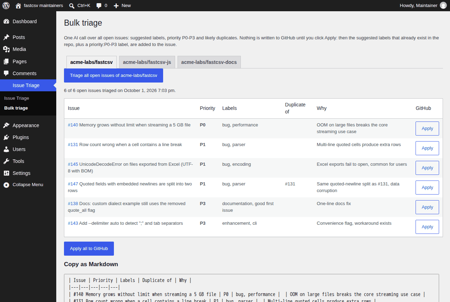The width and height of the screenshot is (450, 302).
Task: Click Apply all to GitHub button
Action: point(89,249)
